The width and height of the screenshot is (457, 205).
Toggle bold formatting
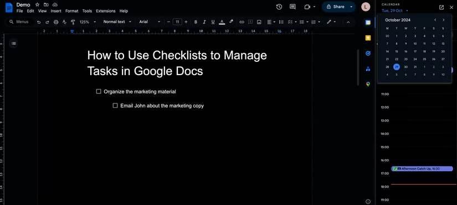[196, 22]
